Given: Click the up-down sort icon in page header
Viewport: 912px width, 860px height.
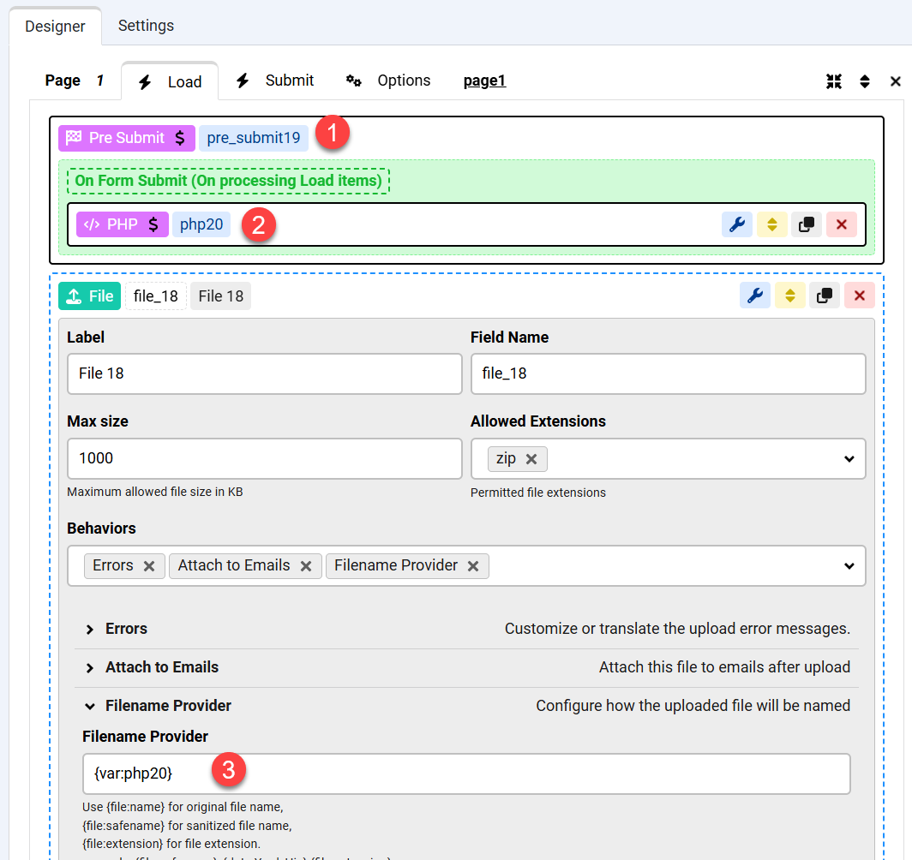Looking at the screenshot, I should pos(865,81).
